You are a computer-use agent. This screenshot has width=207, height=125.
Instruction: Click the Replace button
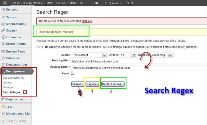[x=92, y=84]
